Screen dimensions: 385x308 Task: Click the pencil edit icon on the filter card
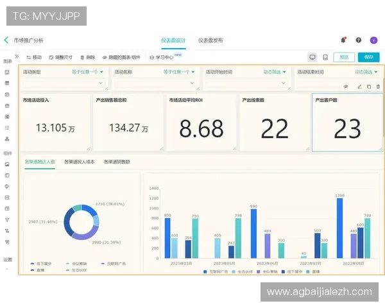click(x=360, y=87)
